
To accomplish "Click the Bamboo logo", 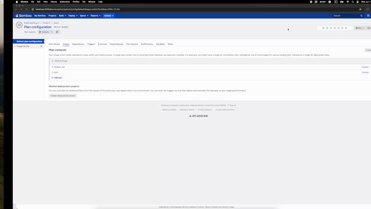I will pyautogui.click(x=23, y=16).
